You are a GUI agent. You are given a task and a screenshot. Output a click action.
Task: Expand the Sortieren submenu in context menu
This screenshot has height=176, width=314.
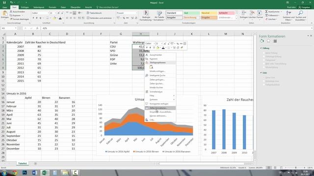[174, 100]
